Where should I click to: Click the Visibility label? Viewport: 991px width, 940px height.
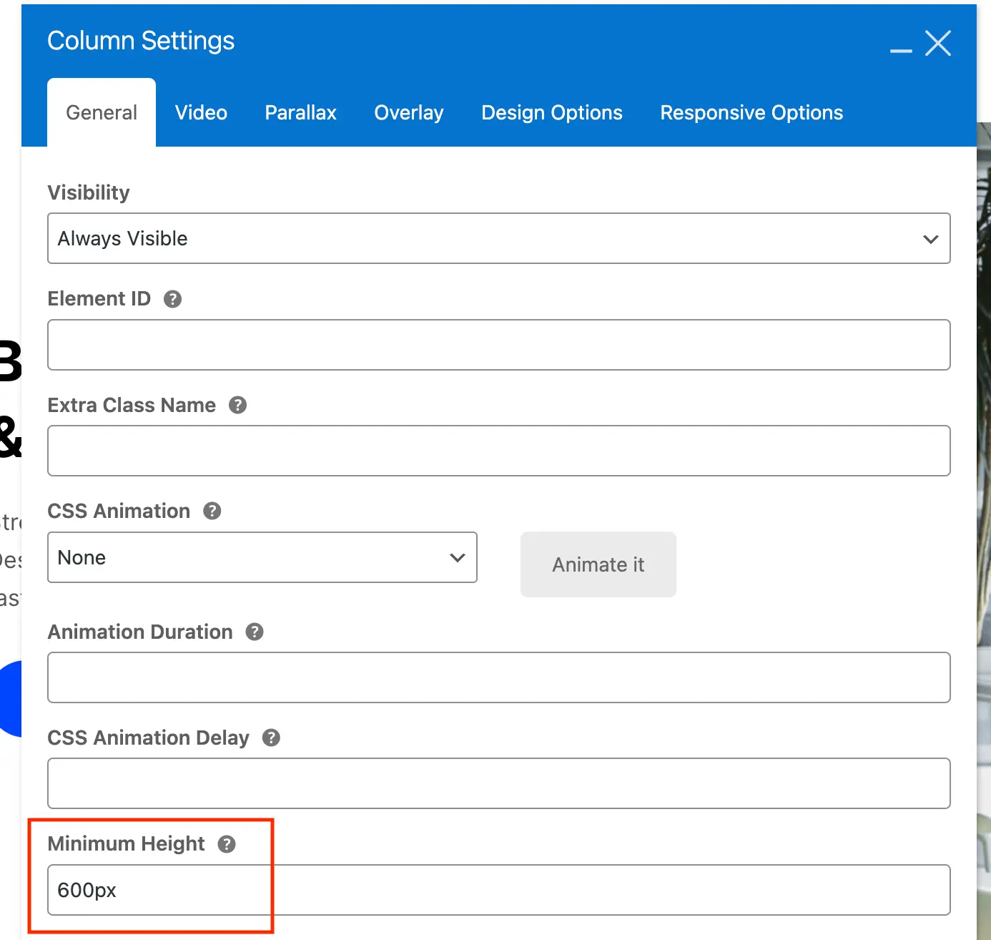(89, 192)
